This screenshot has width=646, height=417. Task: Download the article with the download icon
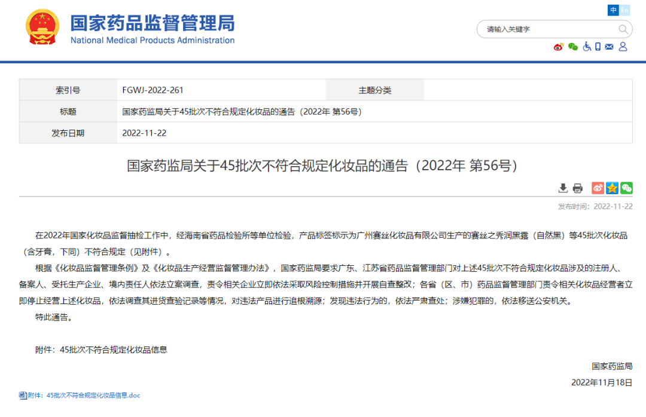(x=563, y=188)
